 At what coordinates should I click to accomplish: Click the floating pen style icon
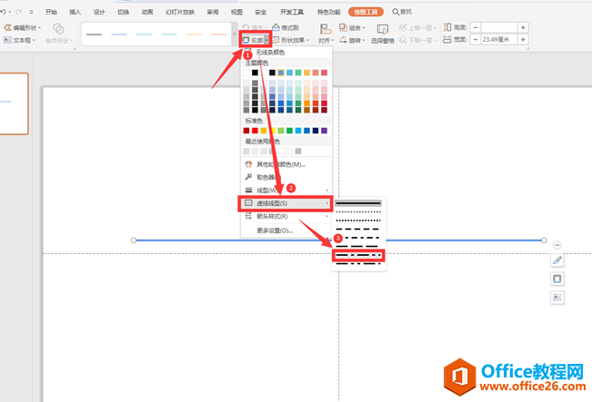click(x=557, y=260)
